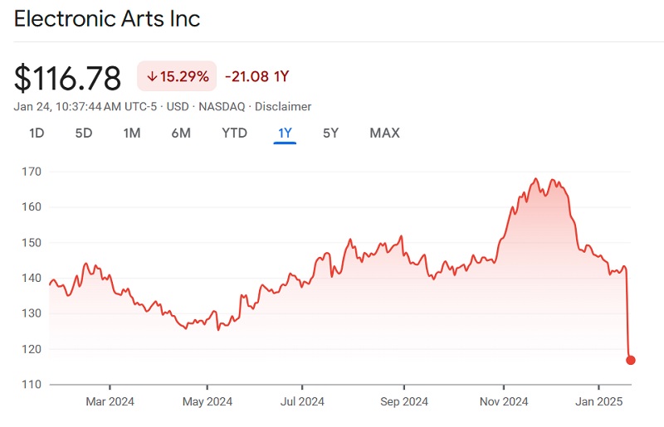Screen dimensions: 664x427
Task: Switch to the 5D range tab
Action: click(x=84, y=133)
